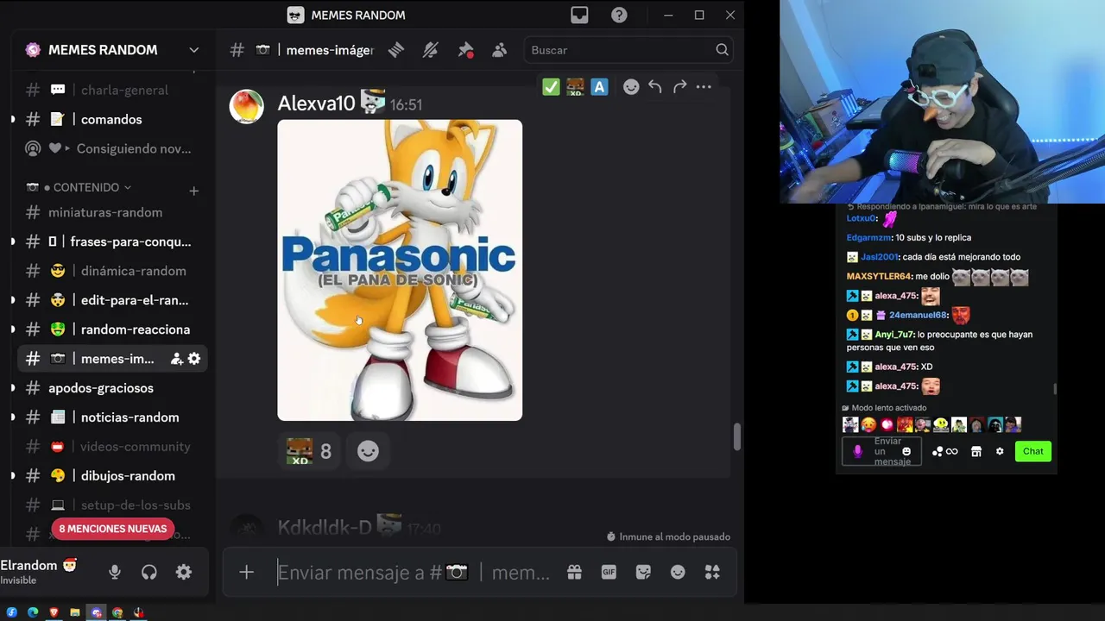Open the dibujos-random channel

point(112,476)
